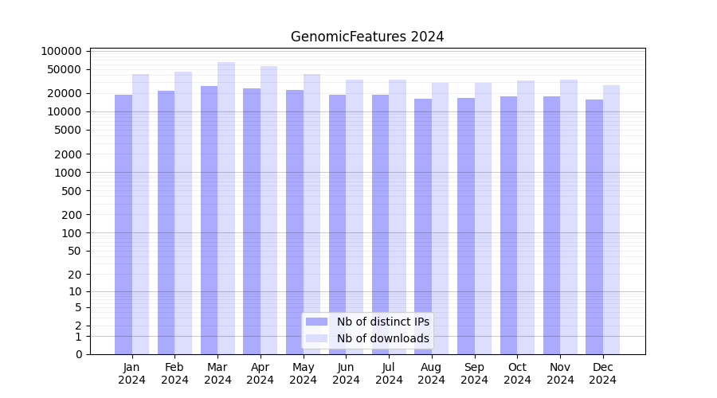Select the Aug 2024 distinct IPs bar
This screenshot has height=398, width=717.
click(x=423, y=226)
